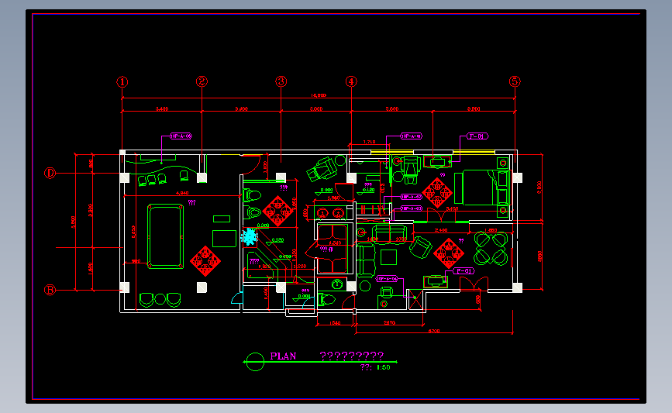Select the angled armchair in the living room

click(x=420, y=248)
